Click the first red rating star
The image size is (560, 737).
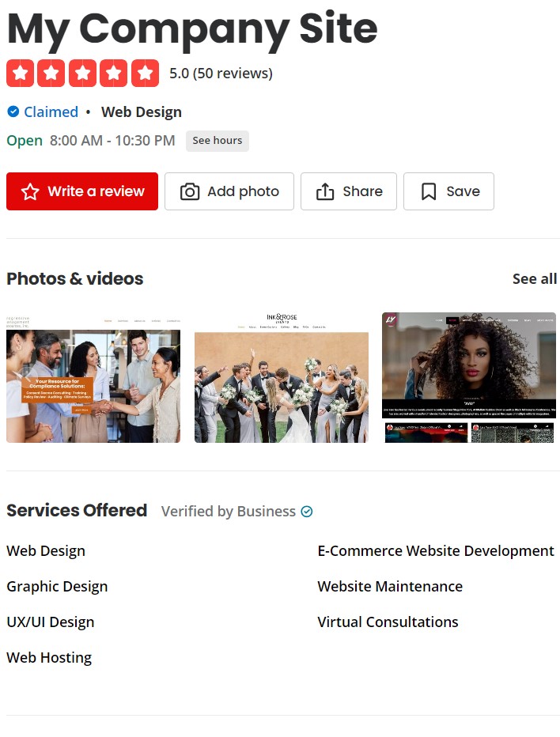point(20,74)
